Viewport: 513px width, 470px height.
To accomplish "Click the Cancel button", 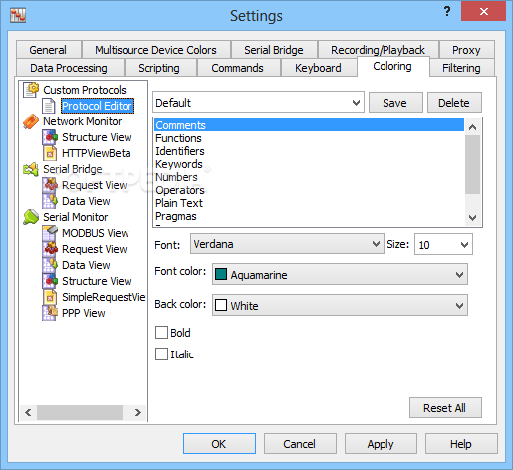I will click(x=300, y=444).
